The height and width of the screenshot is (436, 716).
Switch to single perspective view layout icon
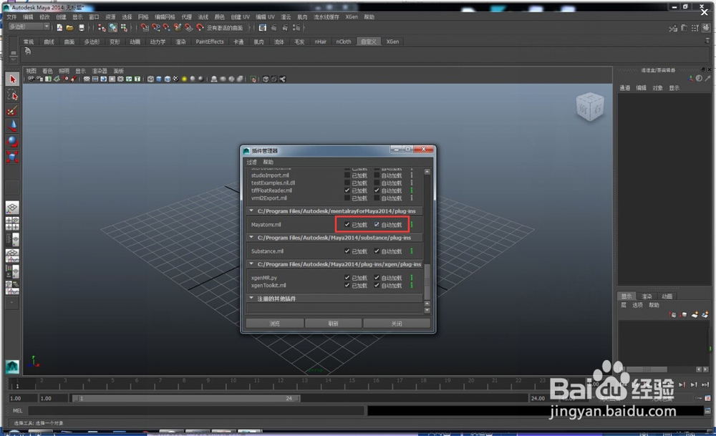12,208
